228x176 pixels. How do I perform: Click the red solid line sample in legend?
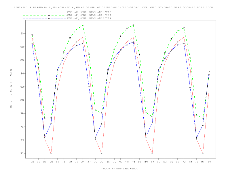click(x=45, y=12)
